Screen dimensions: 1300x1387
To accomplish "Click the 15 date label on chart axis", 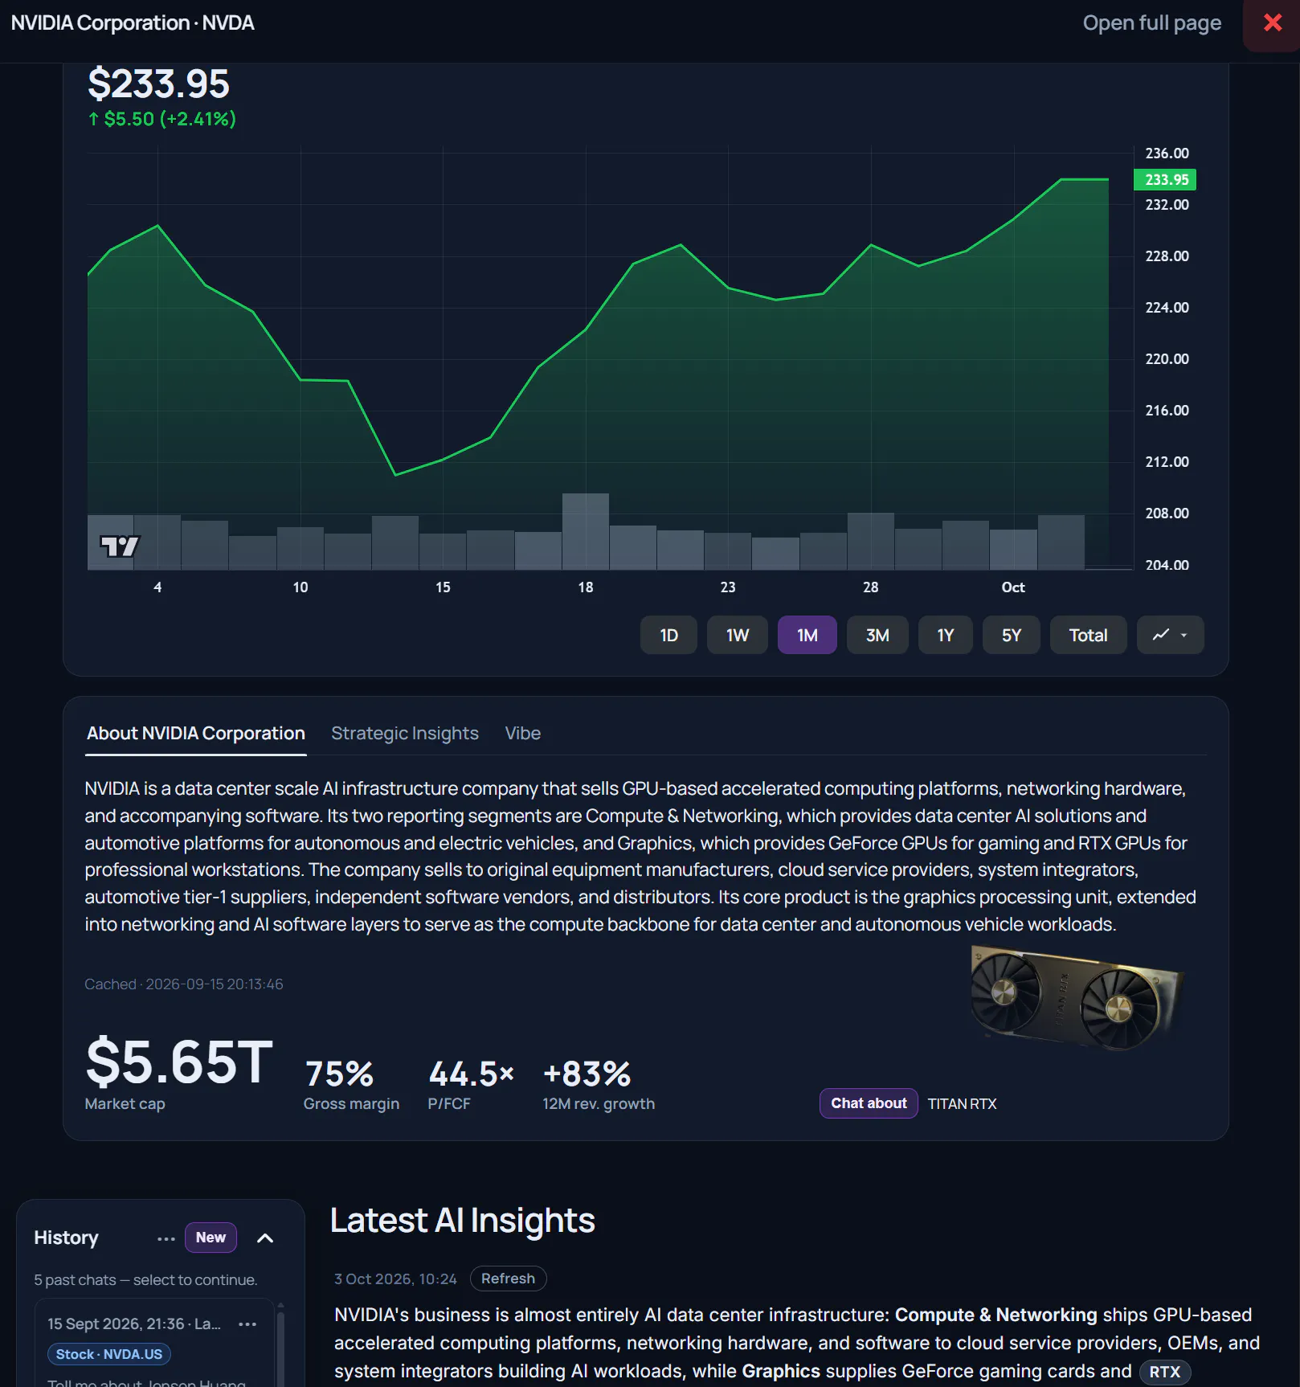I will click(x=443, y=587).
